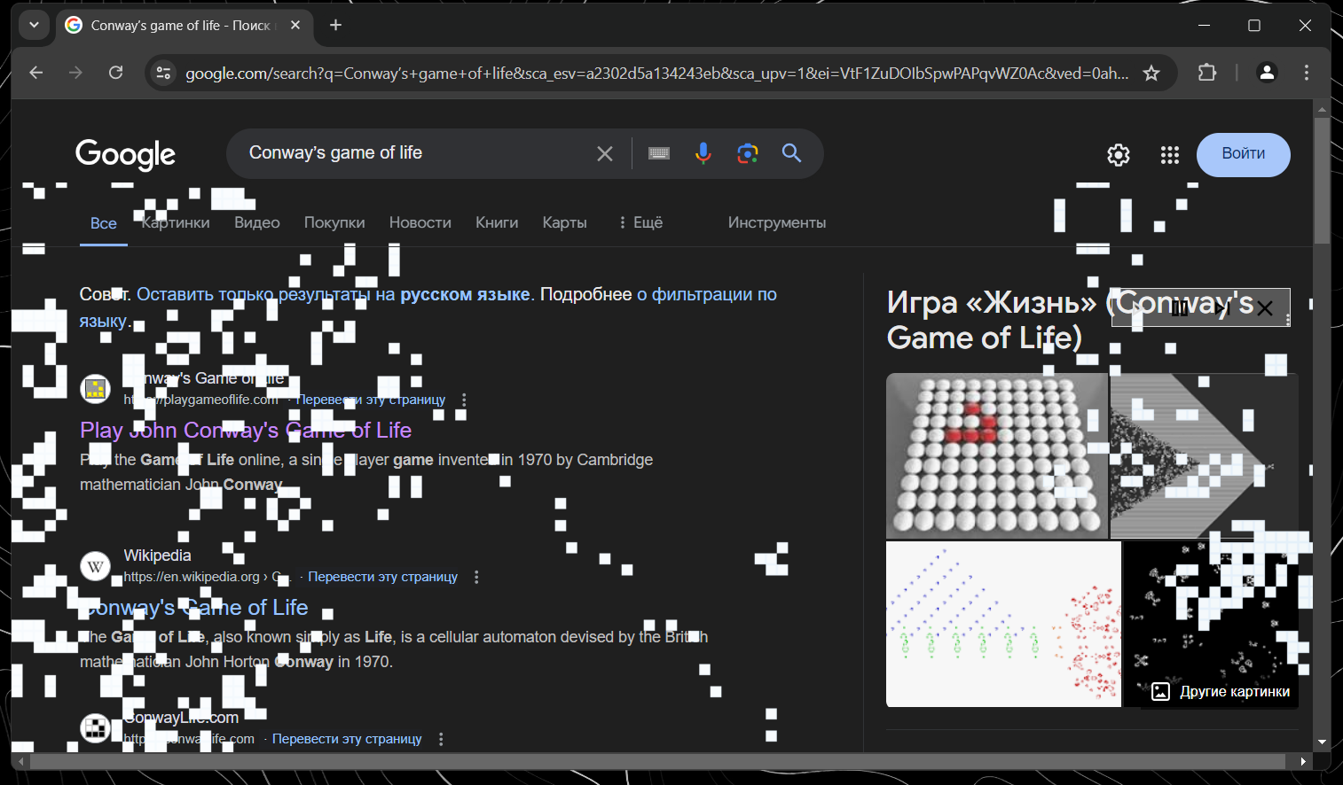This screenshot has width=1343, height=785.
Task: Open the Extensions puzzle icon
Action: coord(1207,73)
